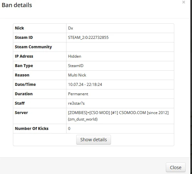Click the nick value Dx

71,28
